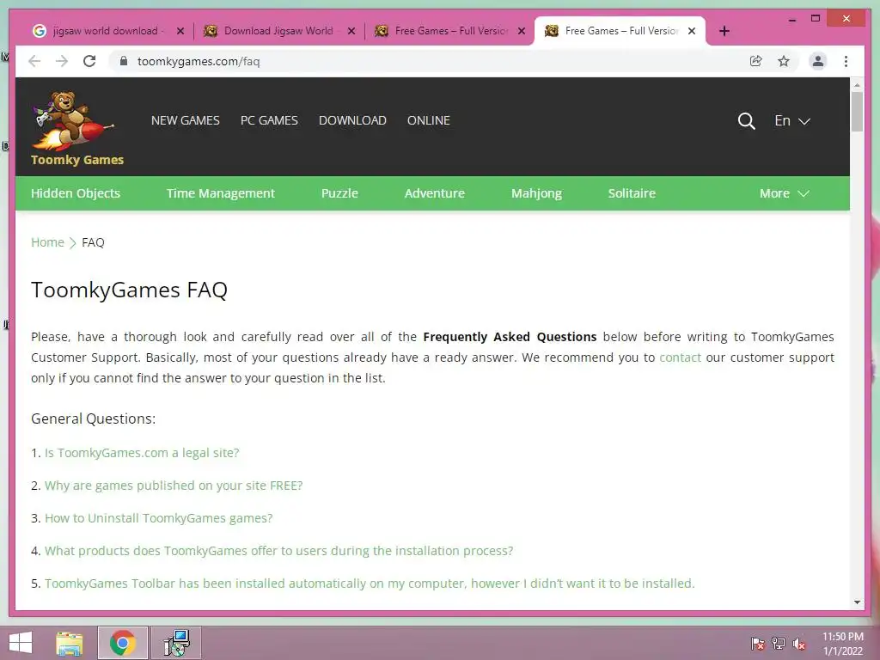Open 'How to Uninstall ToomkyGames games?' question
Image resolution: width=880 pixels, height=660 pixels.
pos(159,518)
